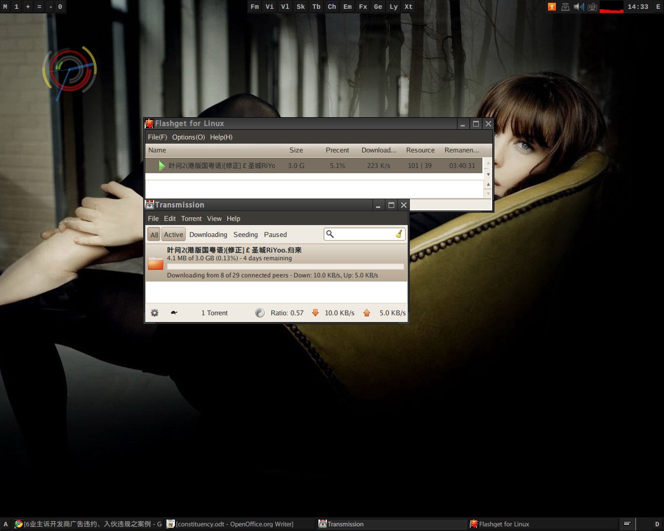Launch the Xt shortcut in top panel
The height and width of the screenshot is (531, 664).
408,7
